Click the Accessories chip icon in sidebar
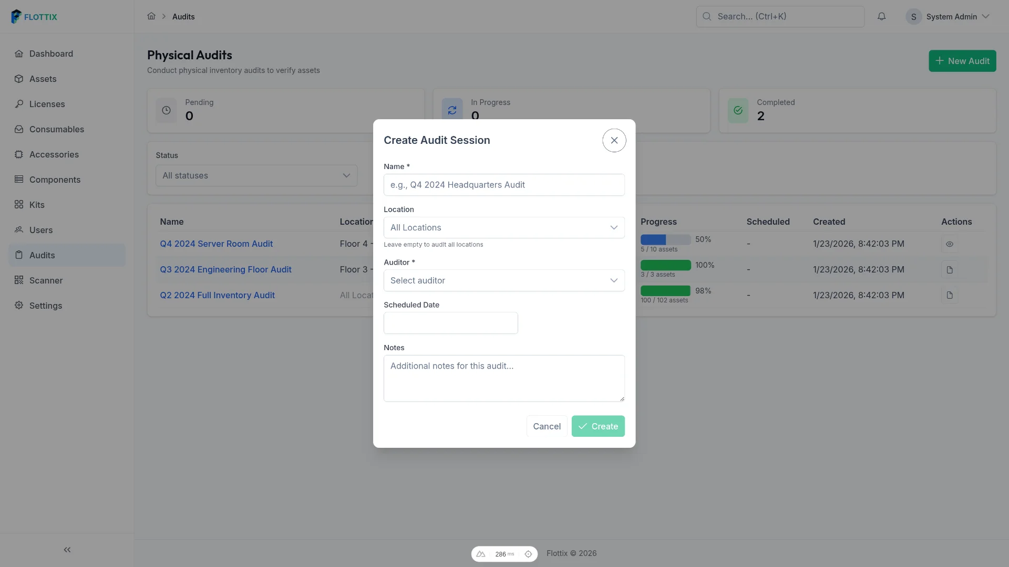This screenshot has width=1009, height=567. pyautogui.click(x=19, y=154)
